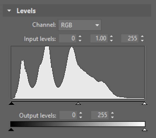Select the white output slider handle

pyautogui.click(x=145, y=129)
